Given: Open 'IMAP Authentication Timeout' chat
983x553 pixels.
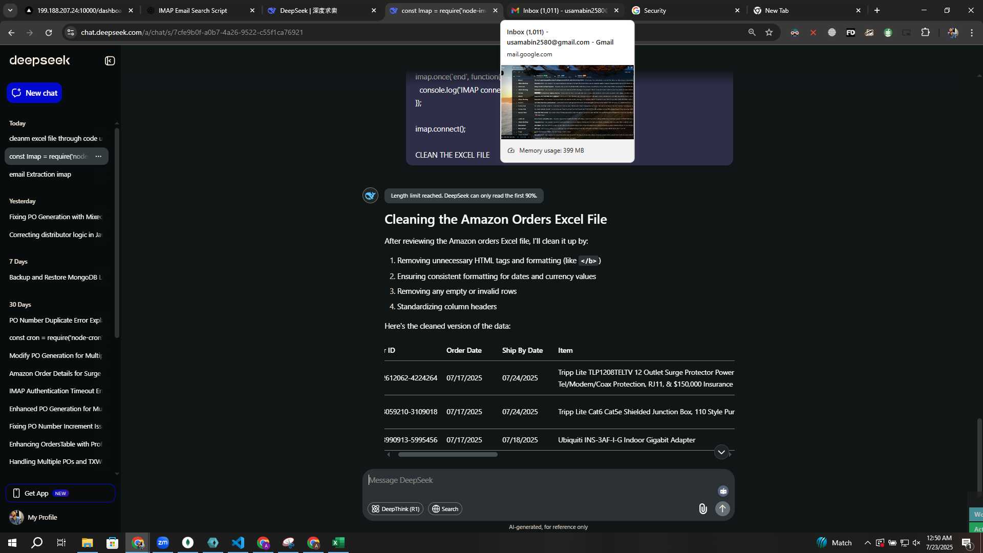Looking at the screenshot, I should coord(56,391).
